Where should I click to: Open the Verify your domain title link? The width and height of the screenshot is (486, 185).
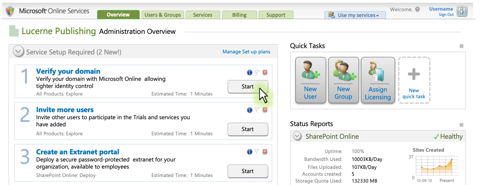68,71
